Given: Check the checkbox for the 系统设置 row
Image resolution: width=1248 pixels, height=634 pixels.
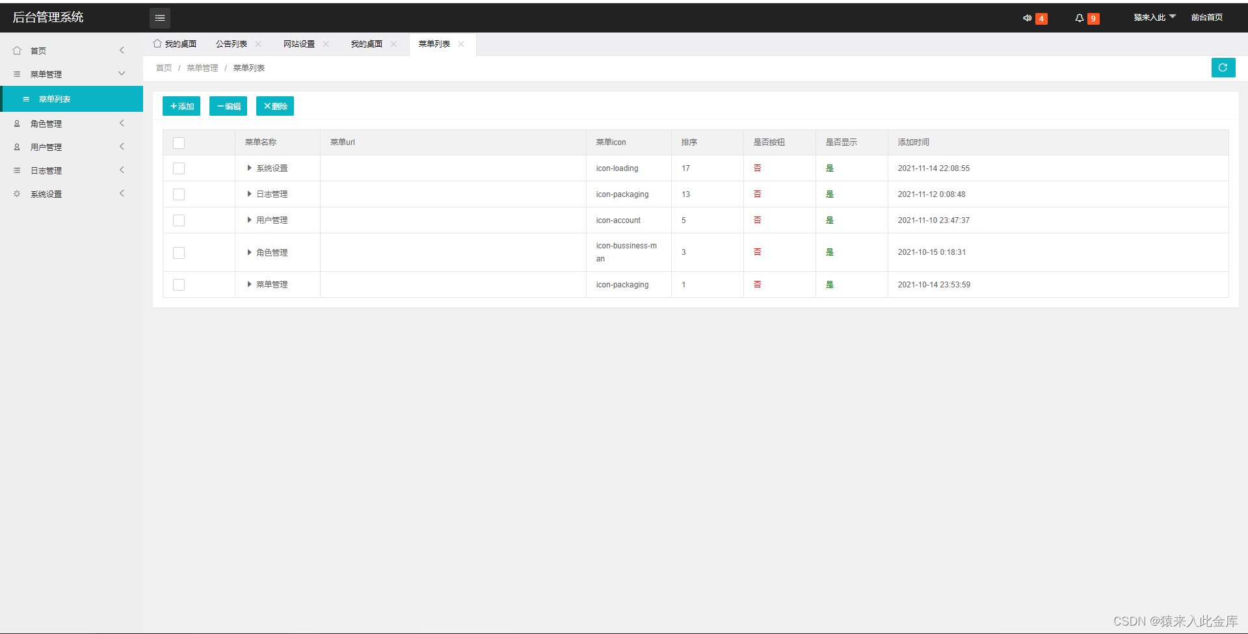Looking at the screenshot, I should tap(179, 168).
